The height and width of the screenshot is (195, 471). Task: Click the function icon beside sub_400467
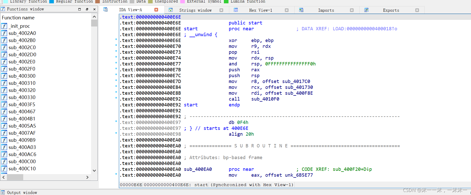tap(4, 112)
